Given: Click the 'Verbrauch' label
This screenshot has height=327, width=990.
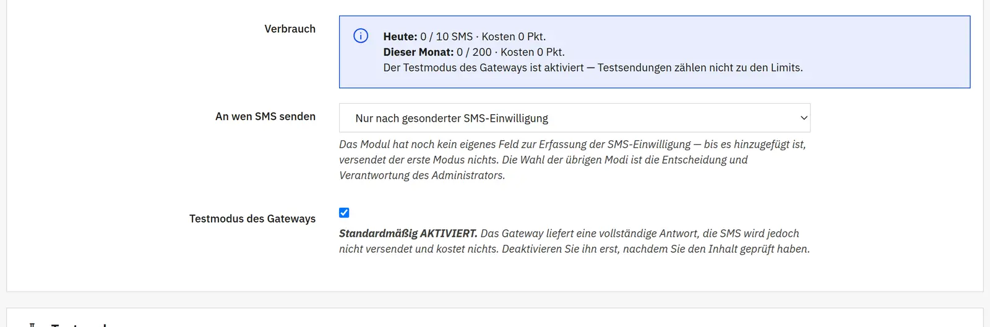Looking at the screenshot, I should coord(290,29).
